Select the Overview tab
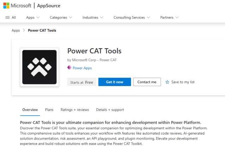Image resolution: width=225 pixels, height=148 pixels. pyautogui.click(x=30, y=110)
